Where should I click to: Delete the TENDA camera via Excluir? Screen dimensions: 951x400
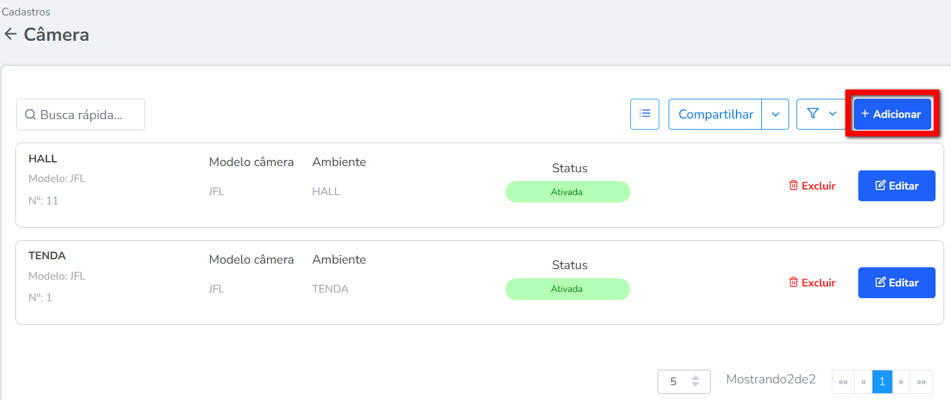(812, 283)
